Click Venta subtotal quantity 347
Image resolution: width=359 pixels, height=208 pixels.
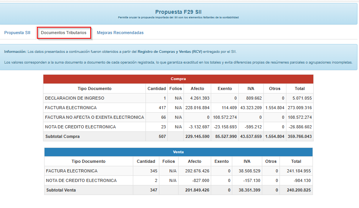(154, 190)
